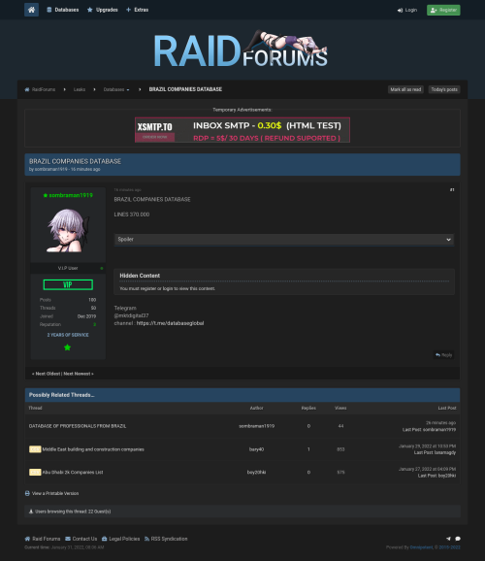Expand the Spoiler dropdown
The image size is (485, 561).
pos(284,240)
